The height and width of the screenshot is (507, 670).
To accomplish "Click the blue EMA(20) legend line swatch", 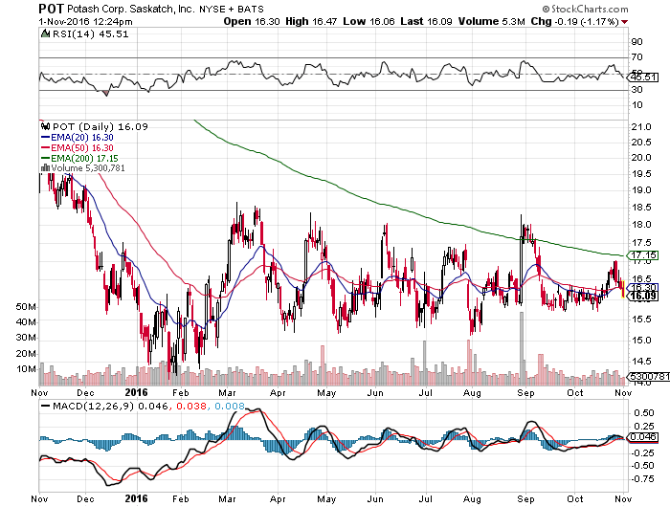I will (x=45, y=137).
